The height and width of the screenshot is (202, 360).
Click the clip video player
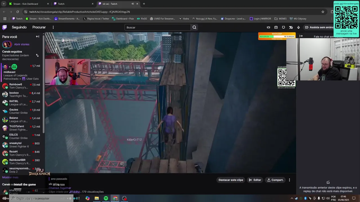(170, 102)
